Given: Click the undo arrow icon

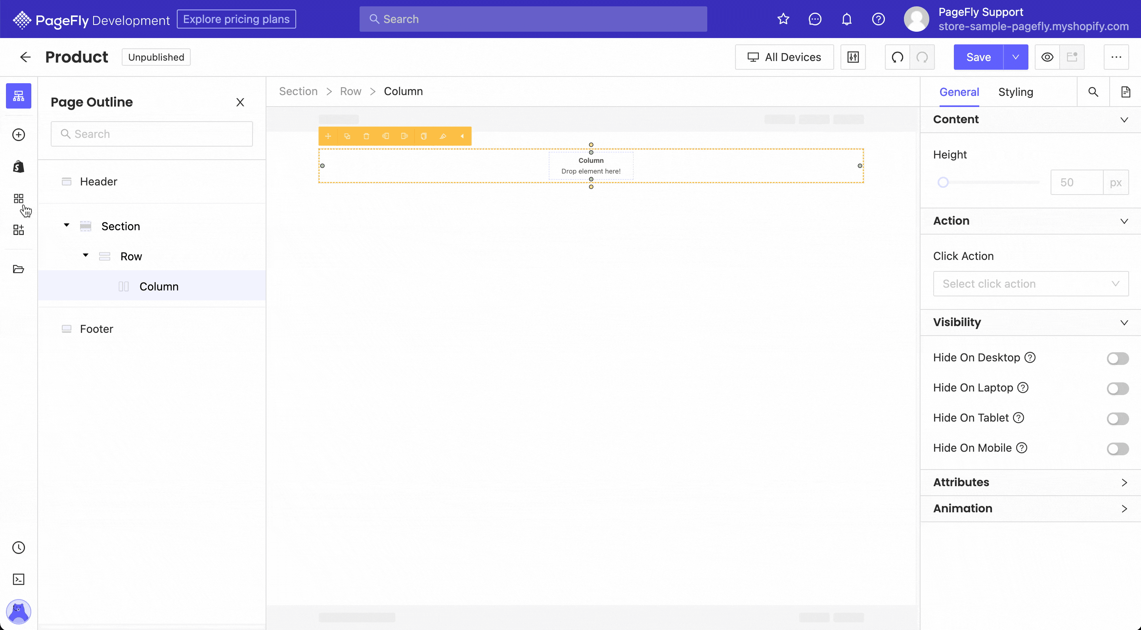Looking at the screenshot, I should click(x=898, y=57).
